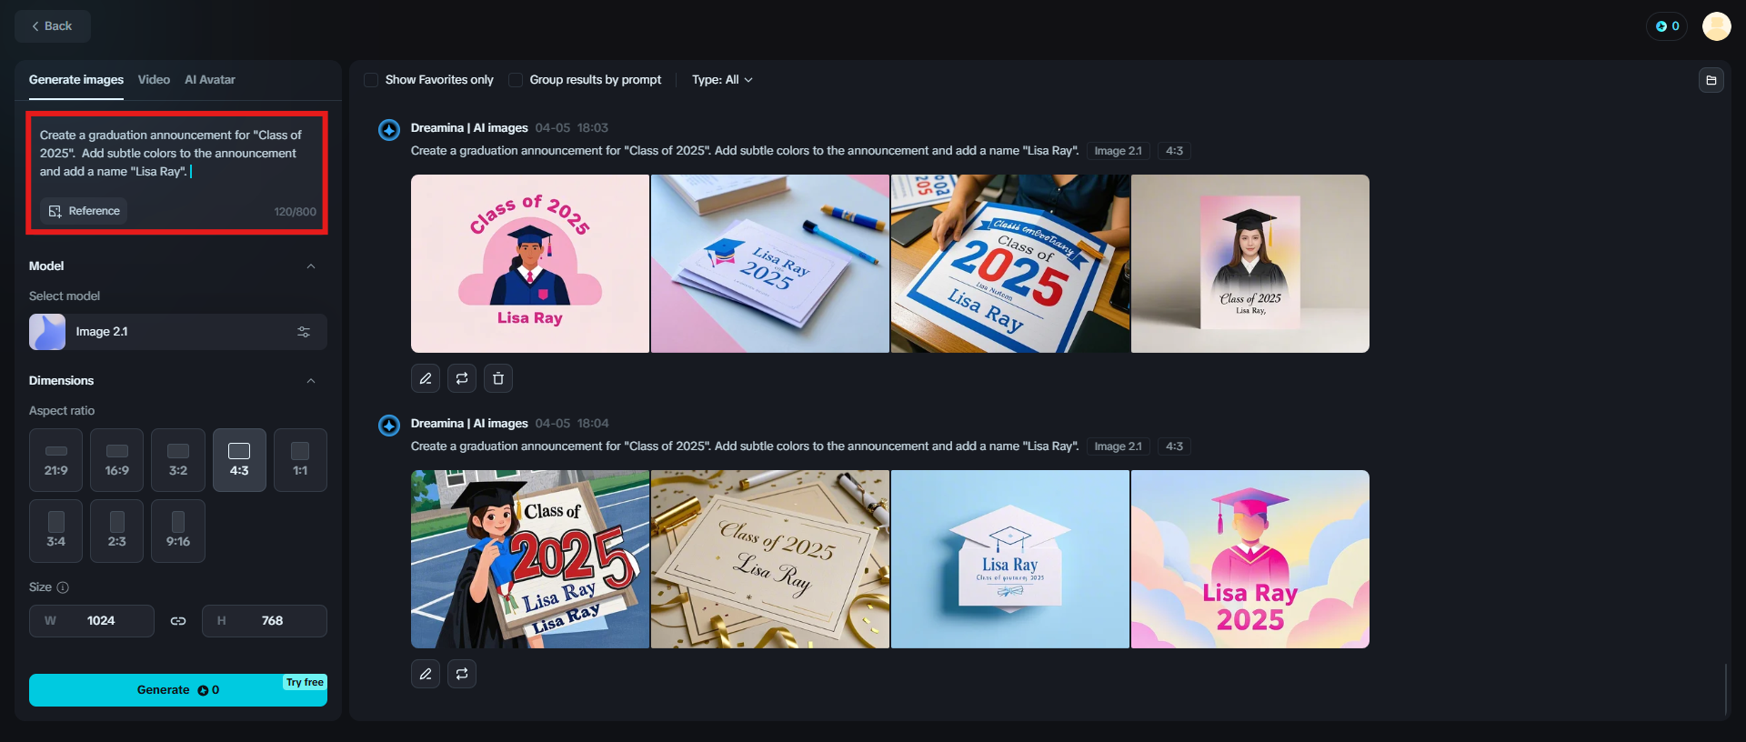Open the credits counter at top right
1746x742 pixels.
point(1667,26)
